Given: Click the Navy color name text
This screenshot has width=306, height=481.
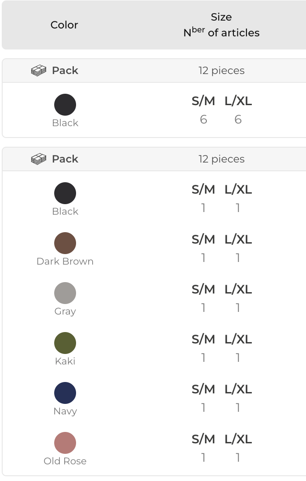Looking at the screenshot, I should click(65, 411).
